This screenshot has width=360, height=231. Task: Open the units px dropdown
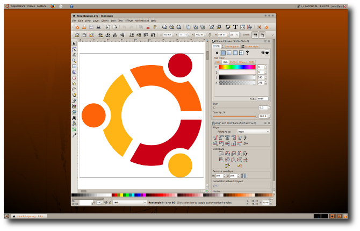pyautogui.click(x=234, y=35)
